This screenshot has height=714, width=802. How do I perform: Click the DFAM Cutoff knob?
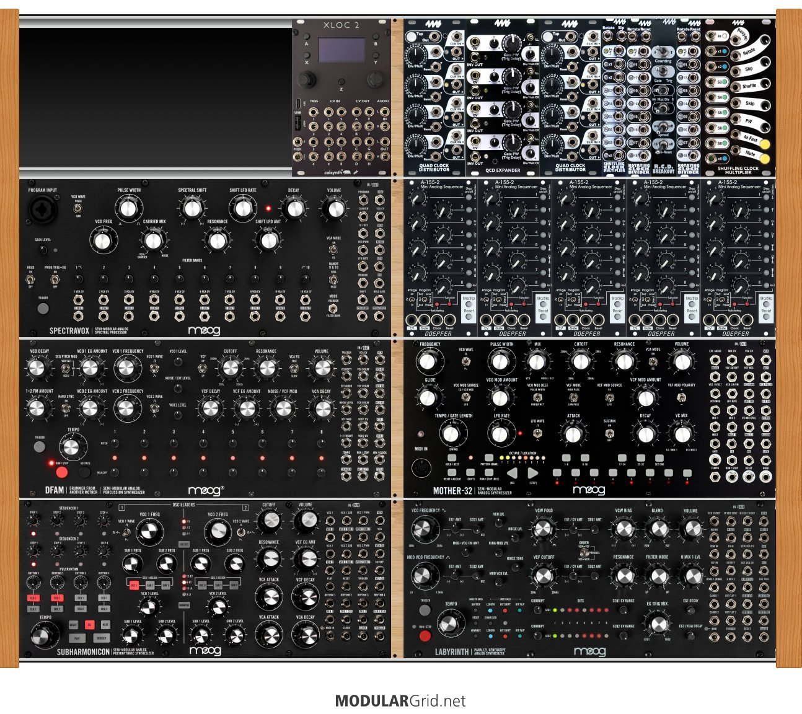231,368
